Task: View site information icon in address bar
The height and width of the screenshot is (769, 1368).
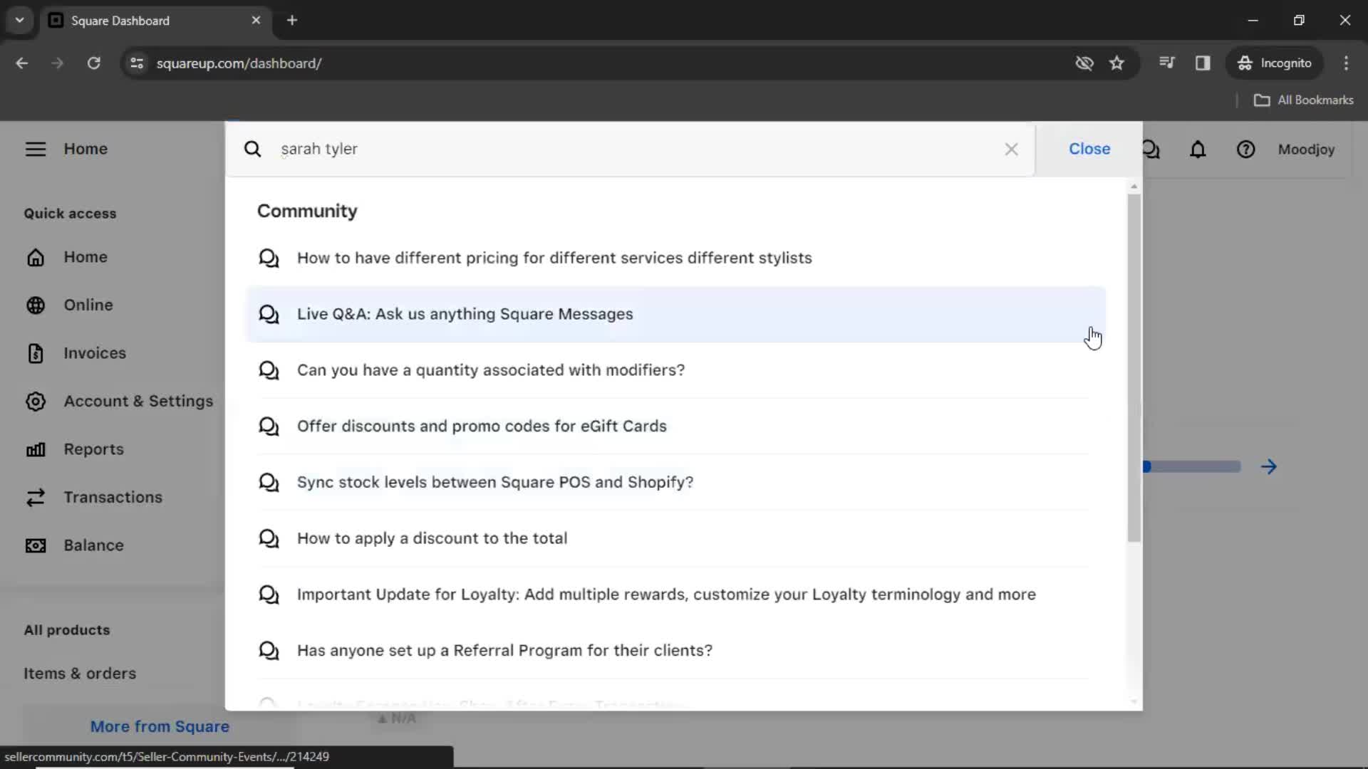Action: 137,63
